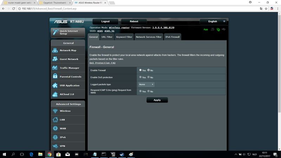The image size is (281, 158).
Task: Switch to the URL Filter tab
Action: point(107,37)
